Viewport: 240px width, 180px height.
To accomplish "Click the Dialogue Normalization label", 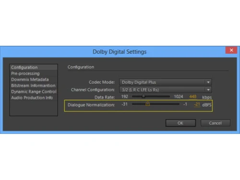I will [91, 105].
